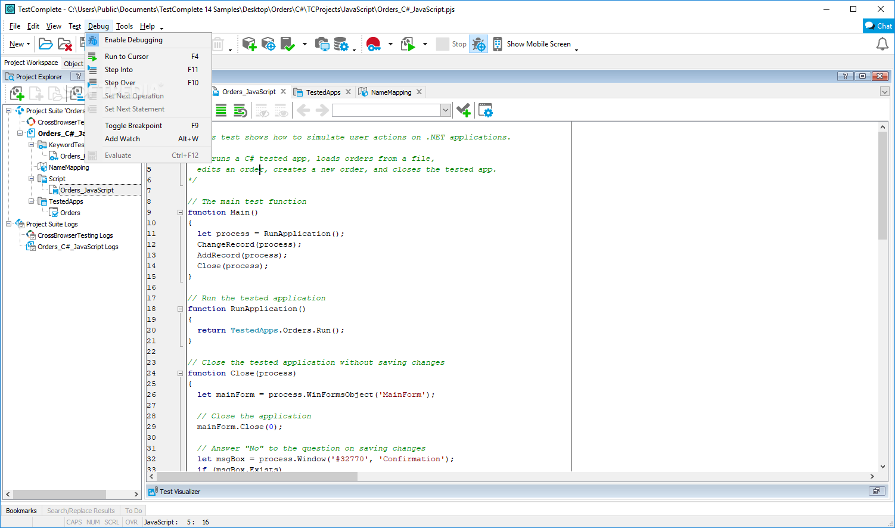Screen dimensions: 895x528
Task: Click the Navigate Back arrow in editor toolbar
Action: (x=303, y=110)
